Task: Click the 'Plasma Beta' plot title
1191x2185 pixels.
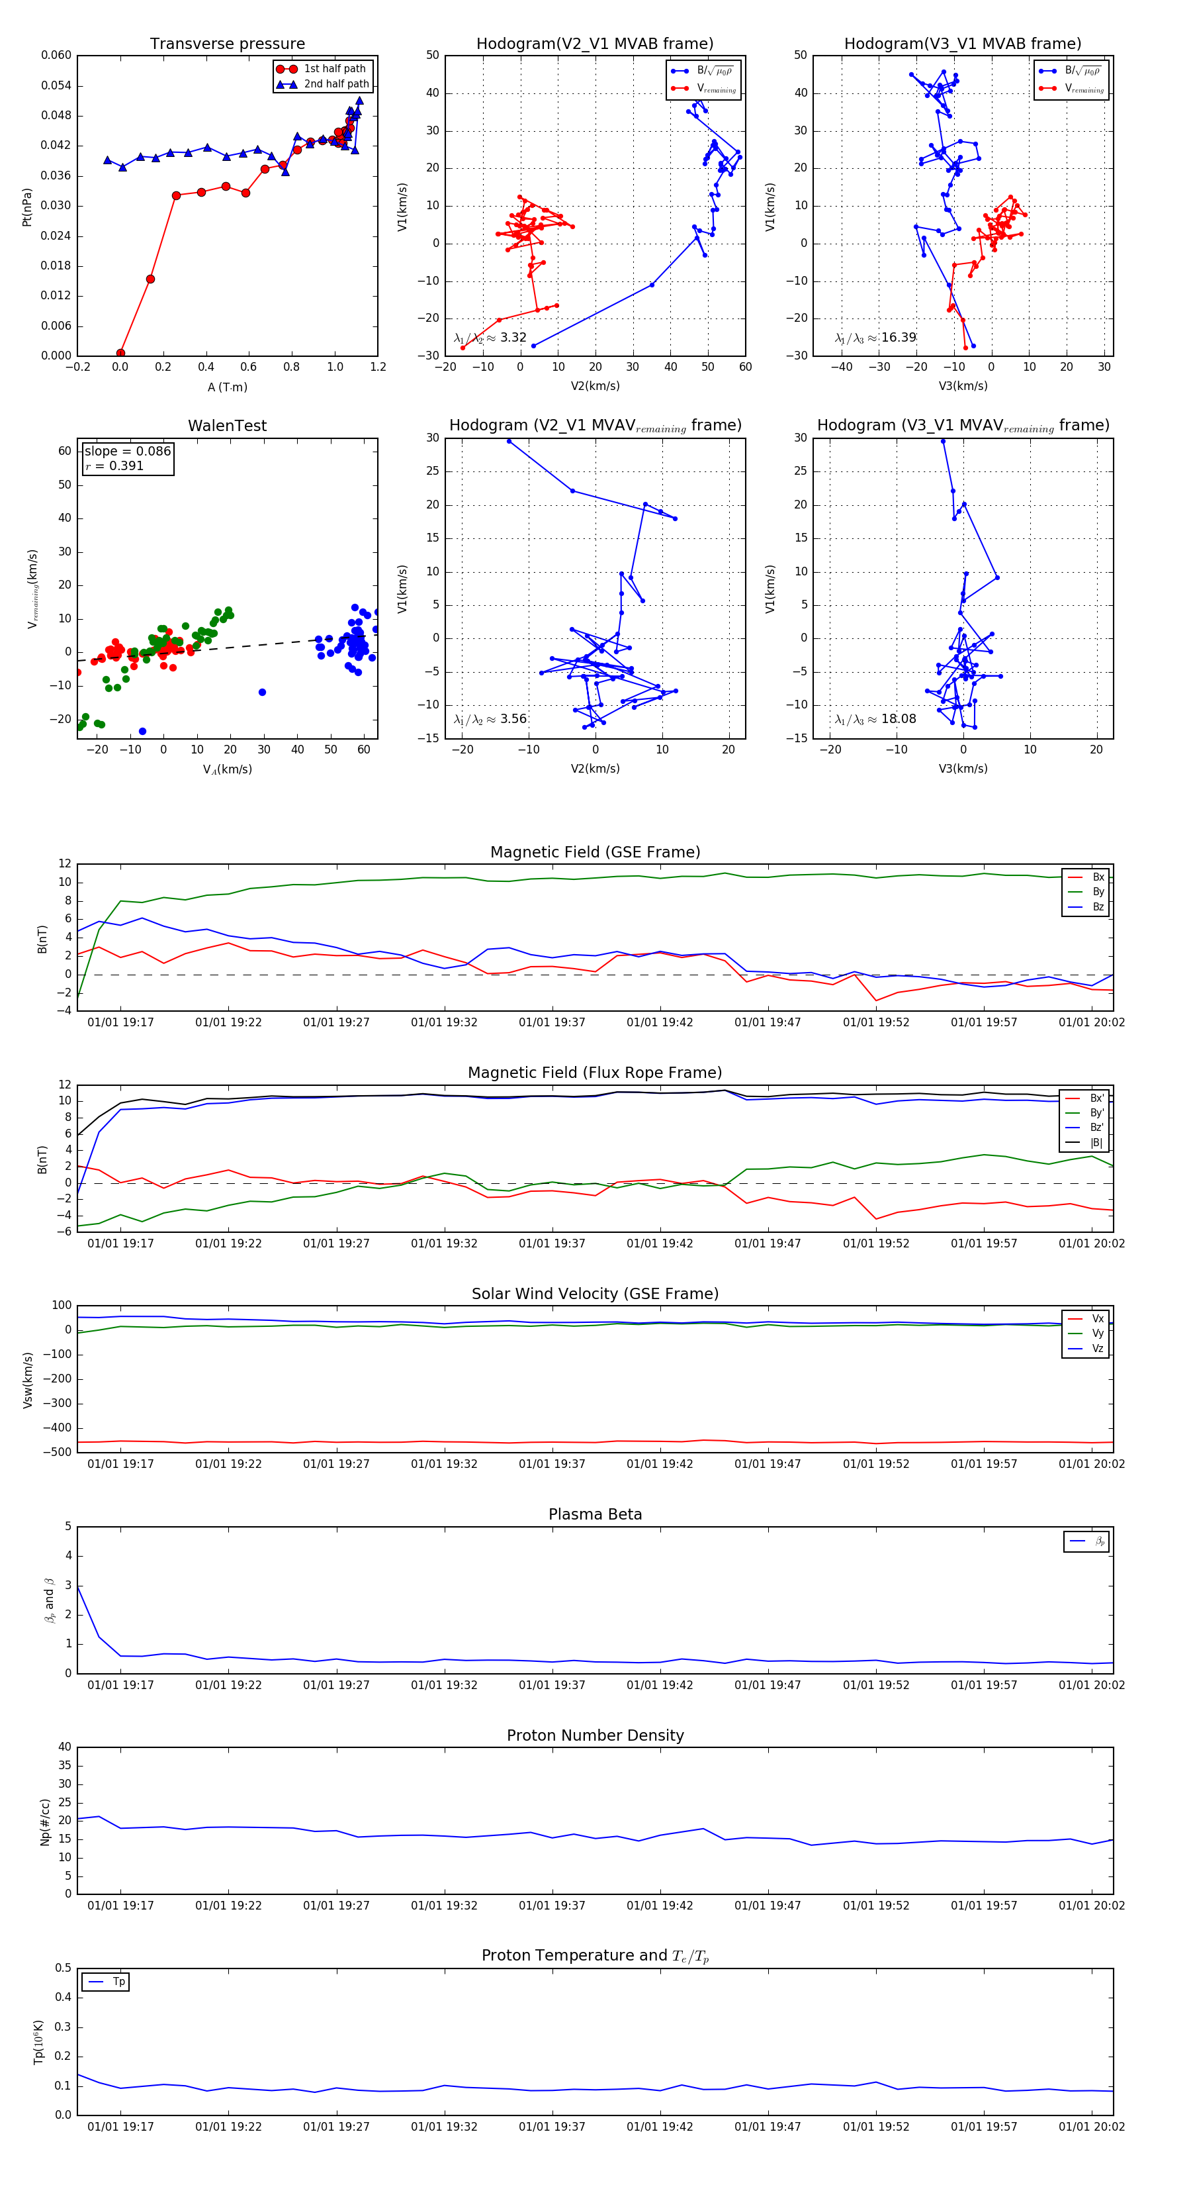Action: point(595,1514)
